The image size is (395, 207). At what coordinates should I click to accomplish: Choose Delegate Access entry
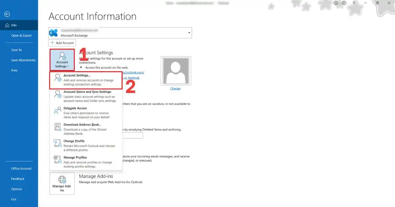(x=86, y=113)
